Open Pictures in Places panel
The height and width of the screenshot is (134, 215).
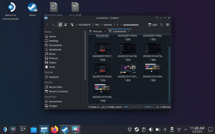click(51, 58)
